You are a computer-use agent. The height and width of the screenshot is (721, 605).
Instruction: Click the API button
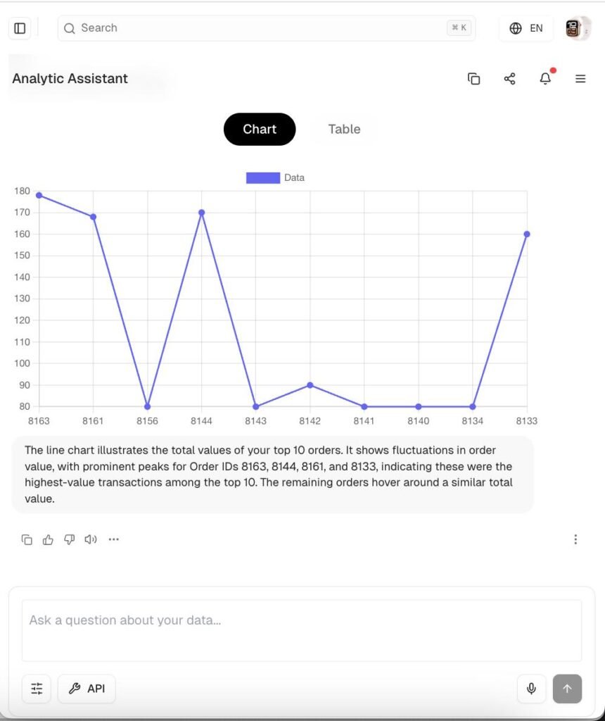click(87, 689)
